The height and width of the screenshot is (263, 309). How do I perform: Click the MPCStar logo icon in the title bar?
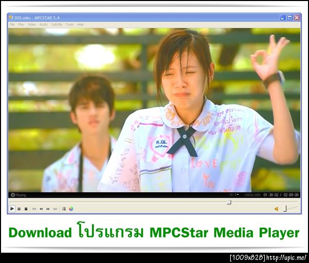(11, 17)
